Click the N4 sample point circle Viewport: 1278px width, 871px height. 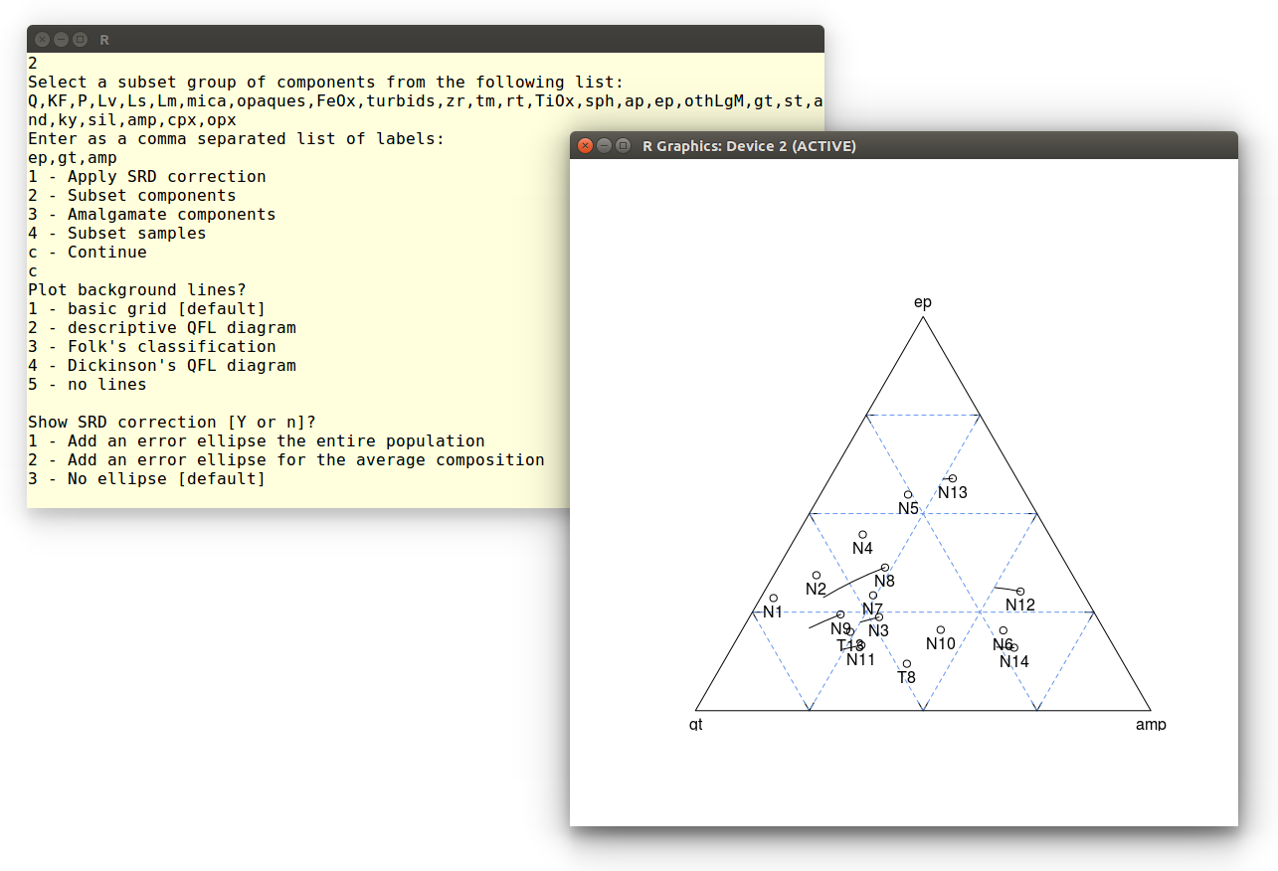[862, 535]
